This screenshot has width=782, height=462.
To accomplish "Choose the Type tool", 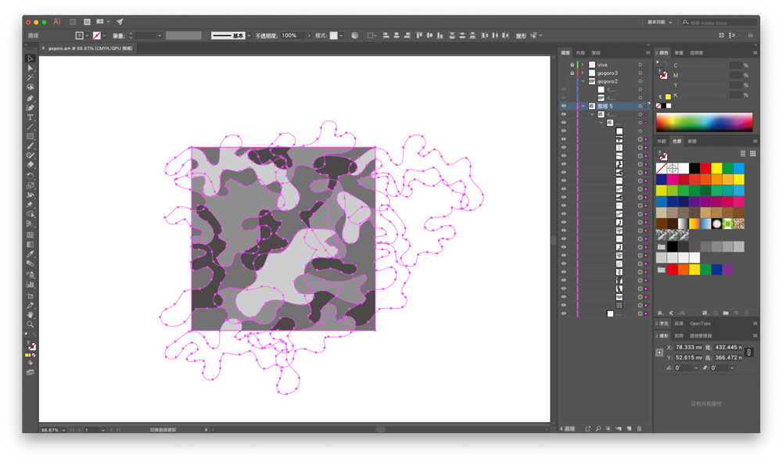I will [30, 117].
